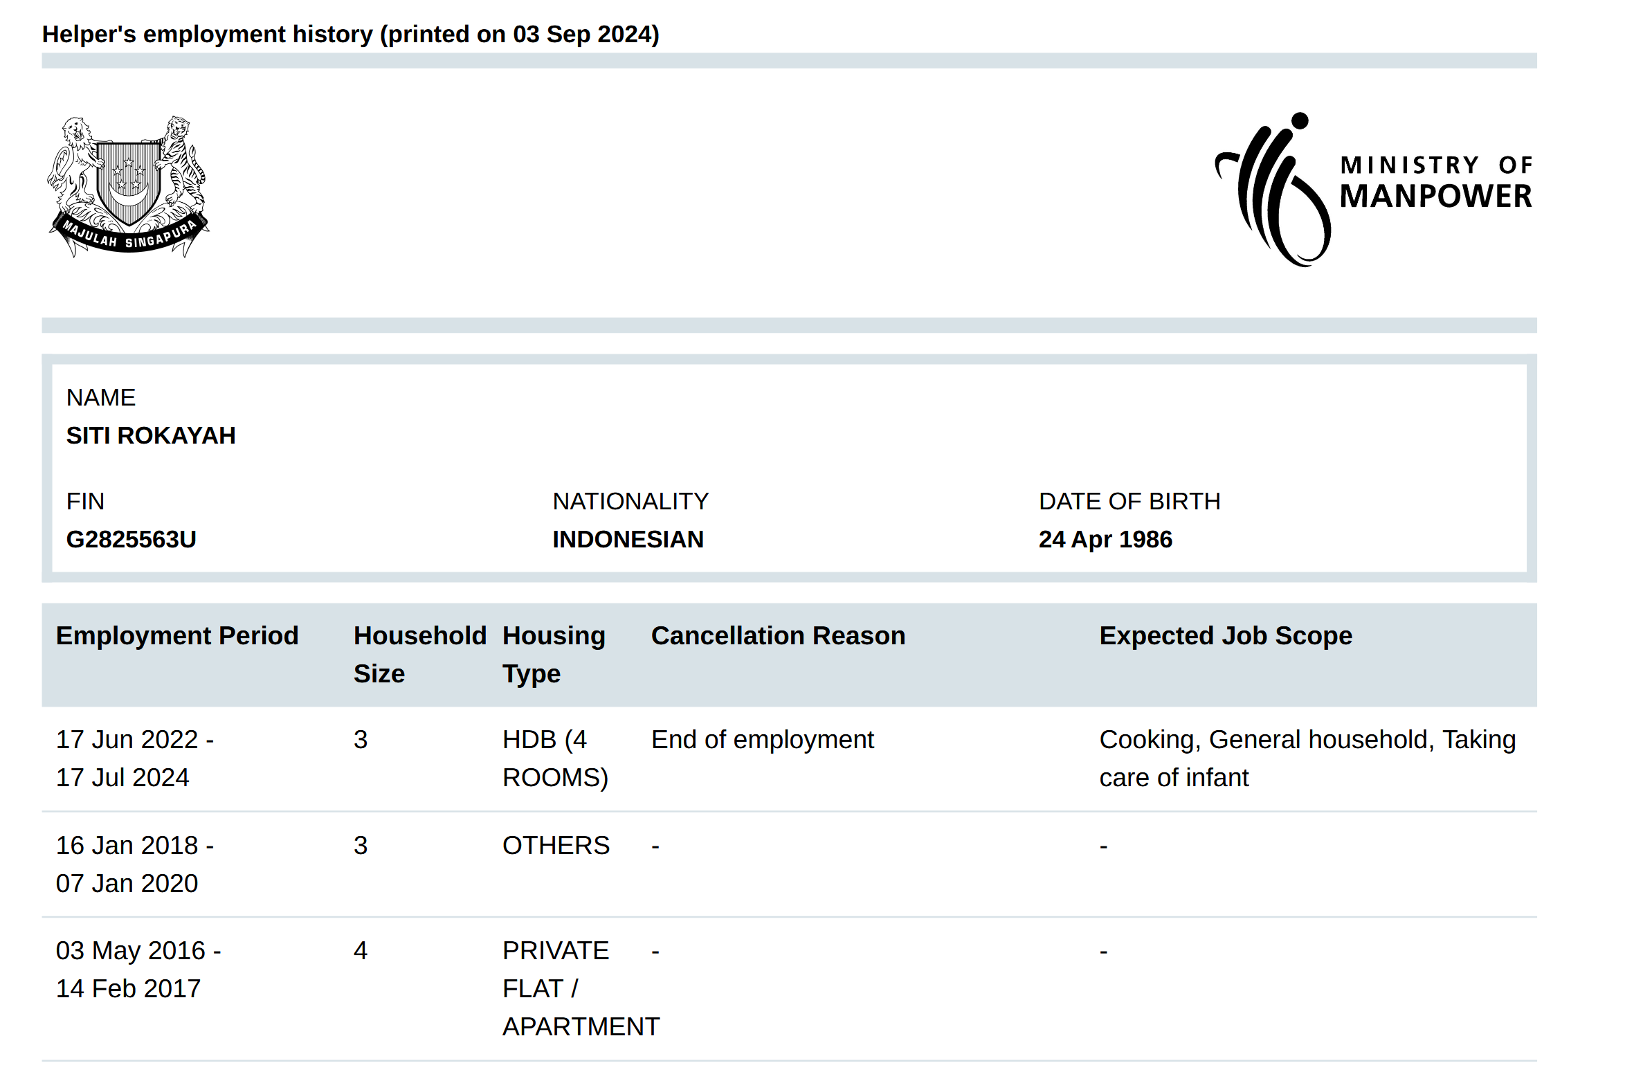This screenshot has width=1625, height=1072.
Task: Click the HDB (4 ROOMS) housing type cell
Action: coord(554,758)
